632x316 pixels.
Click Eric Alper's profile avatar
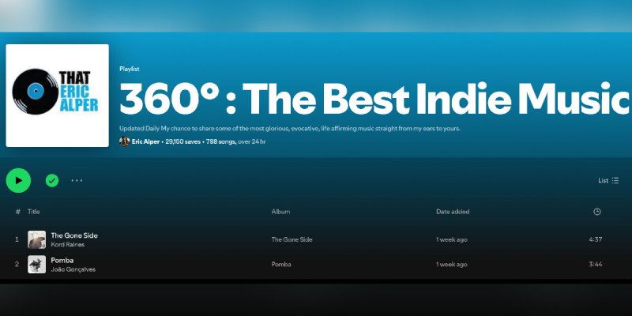click(125, 141)
